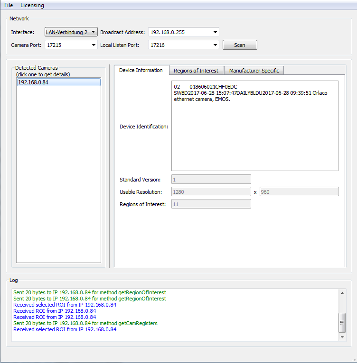The width and height of the screenshot is (357, 363).
Task: Open the Local Listen Port dropdown arrow
Action: point(216,45)
